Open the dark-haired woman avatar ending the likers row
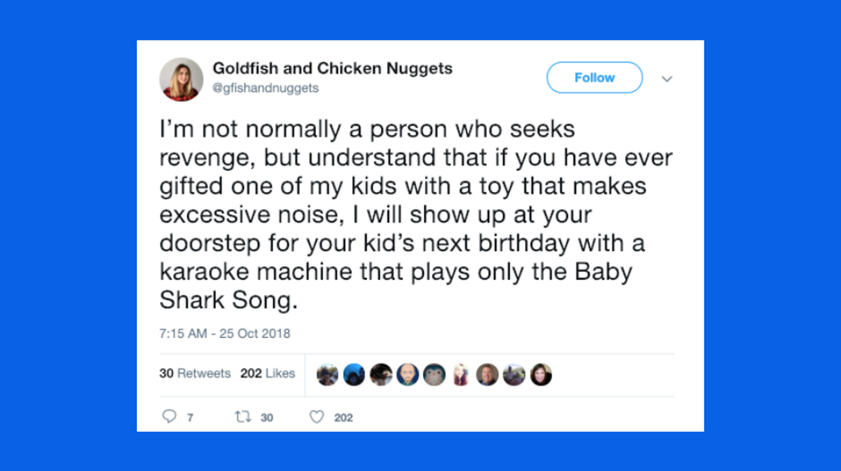 coord(541,375)
